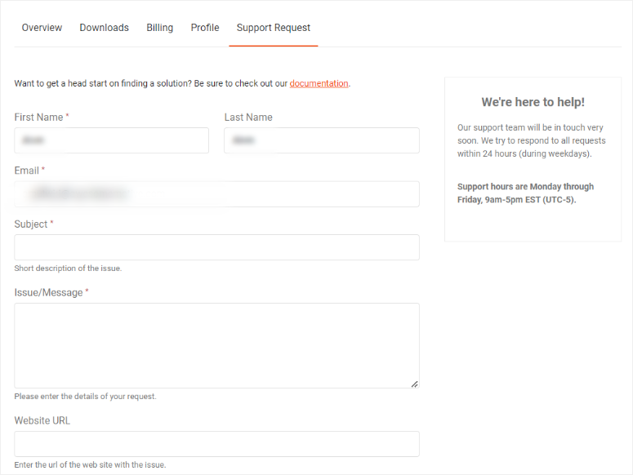Click the Last Name input field

(x=322, y=140)
